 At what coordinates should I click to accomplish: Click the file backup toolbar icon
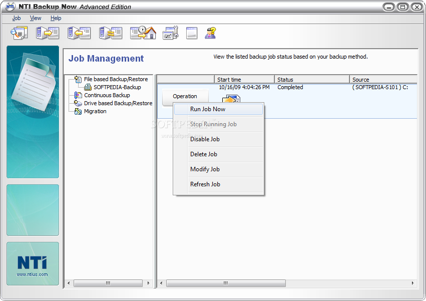(x=48, y=33)
